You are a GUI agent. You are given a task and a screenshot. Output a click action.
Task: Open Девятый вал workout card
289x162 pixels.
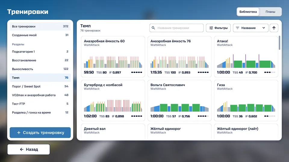[113, 132]
